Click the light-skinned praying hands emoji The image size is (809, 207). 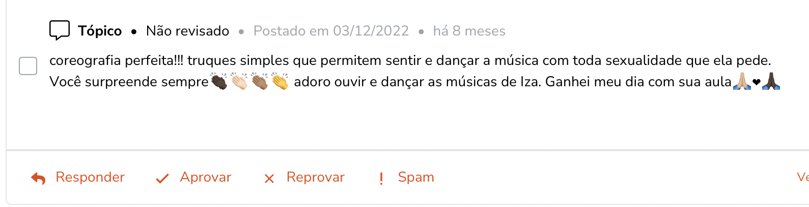[742, 81]
